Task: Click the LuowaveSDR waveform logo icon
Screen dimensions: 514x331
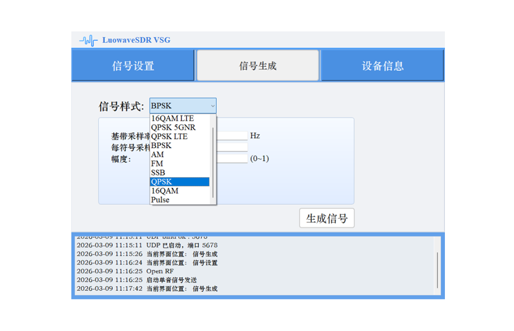Action: click(88, 40)
